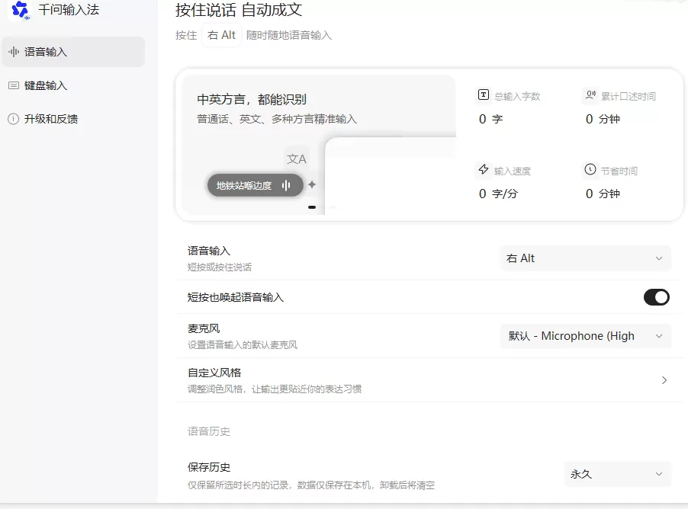
Task: Open the 麦克风 device dropdown
Action: coord(585,336)
